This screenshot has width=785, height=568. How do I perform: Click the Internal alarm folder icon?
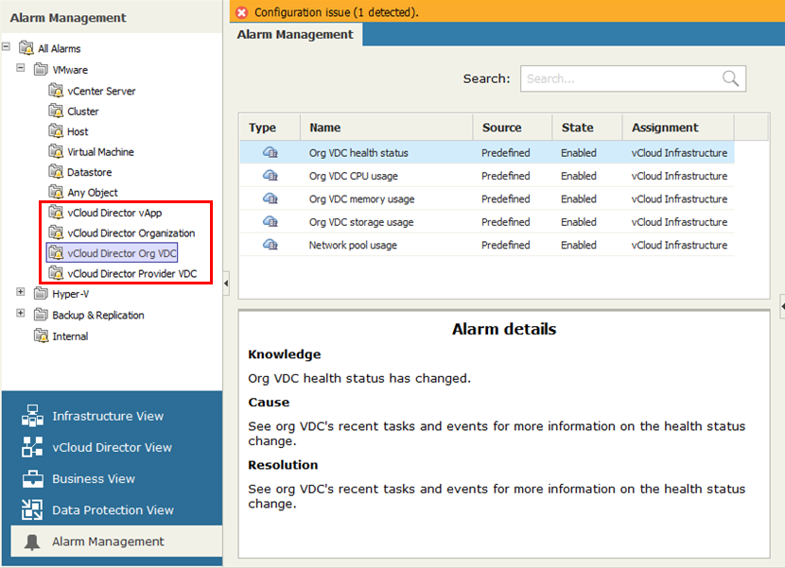click(41, 336)
